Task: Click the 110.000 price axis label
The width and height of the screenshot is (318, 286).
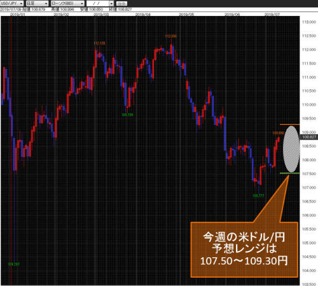Action: click(309, 104)
